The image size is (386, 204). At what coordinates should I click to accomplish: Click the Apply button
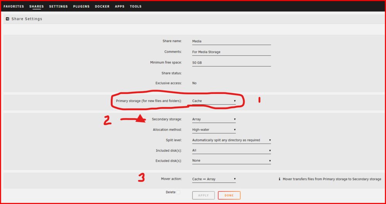pos(203,196)
